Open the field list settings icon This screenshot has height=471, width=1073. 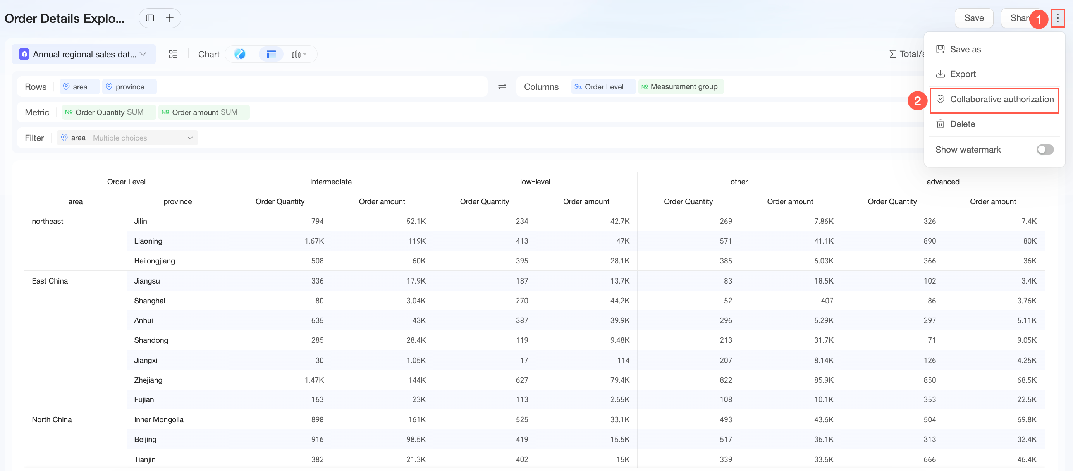173,54
